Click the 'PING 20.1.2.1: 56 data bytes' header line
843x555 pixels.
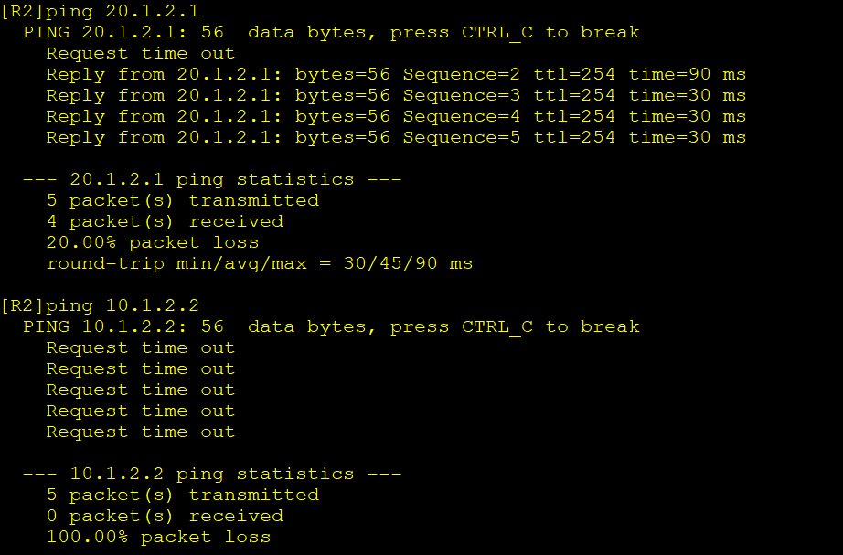(331, 32)
